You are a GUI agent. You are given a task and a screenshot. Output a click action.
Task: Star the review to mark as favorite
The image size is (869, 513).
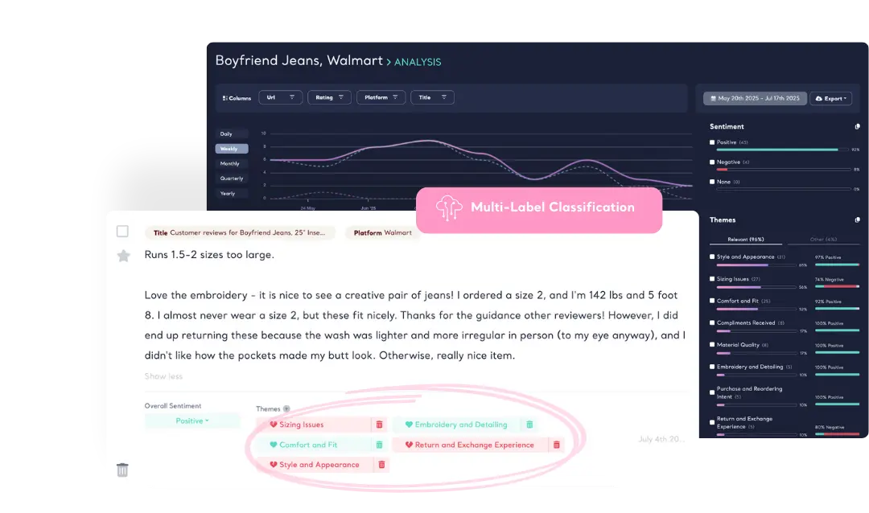click(123, 256)
